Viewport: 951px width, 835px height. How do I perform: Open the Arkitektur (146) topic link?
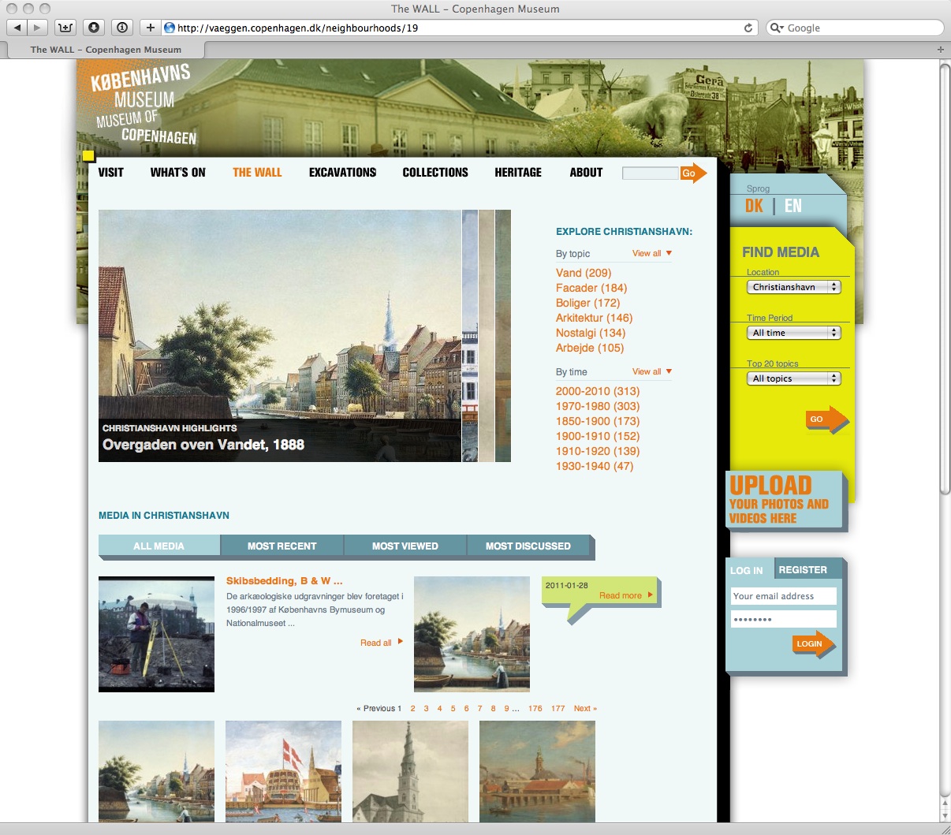595,318
